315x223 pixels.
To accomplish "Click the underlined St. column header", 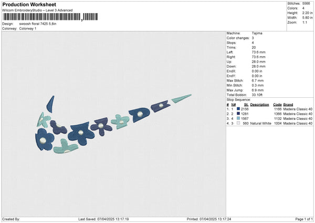I will tap(246, 105).
